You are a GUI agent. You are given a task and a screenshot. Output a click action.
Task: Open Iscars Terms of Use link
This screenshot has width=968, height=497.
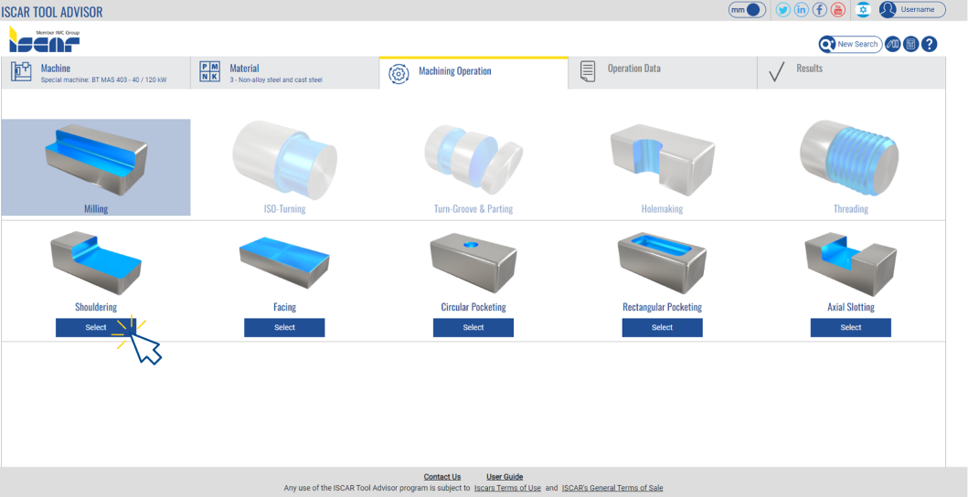pyautogui.click(x=507, y=488)
